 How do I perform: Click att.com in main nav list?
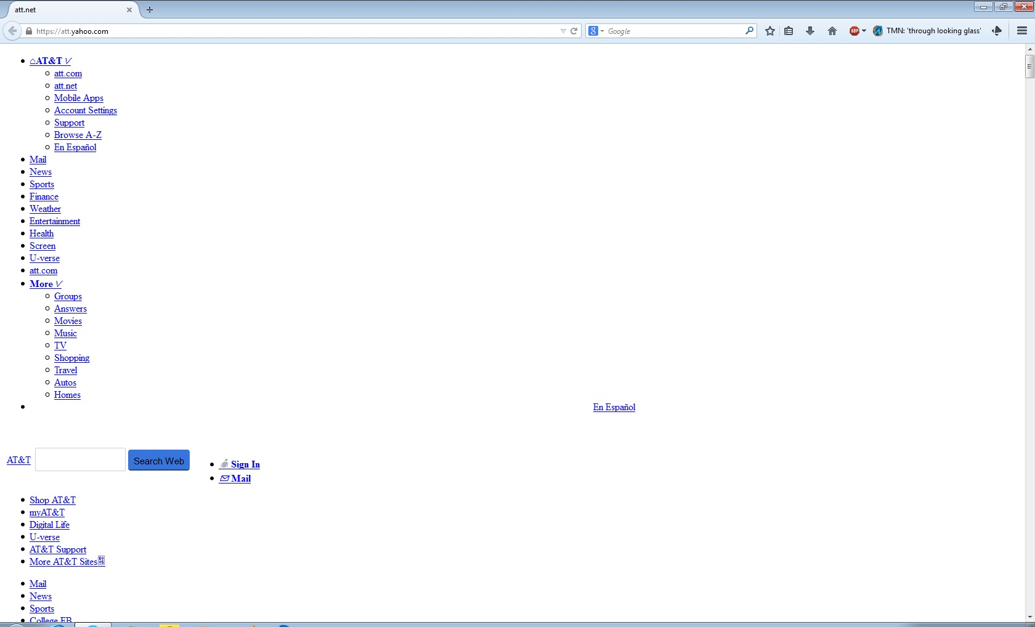(43, 270)
